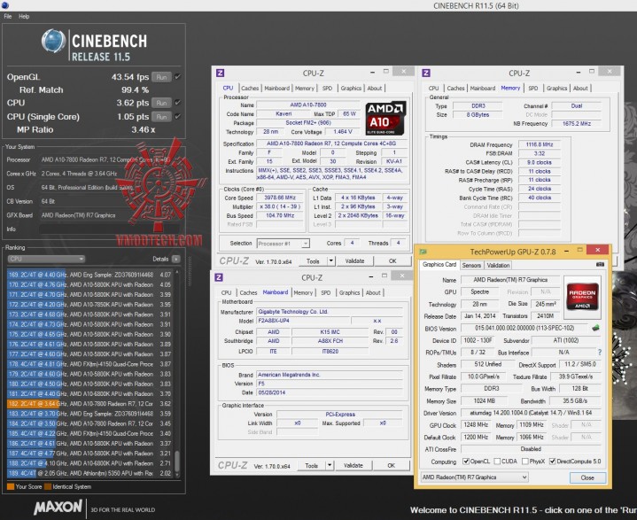
Task: Click the DRAM Frequency value in CPU-Z Memory
Action: [x=540, y=144]
